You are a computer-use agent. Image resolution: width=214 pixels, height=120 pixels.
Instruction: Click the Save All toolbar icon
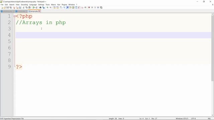point(11,7)
